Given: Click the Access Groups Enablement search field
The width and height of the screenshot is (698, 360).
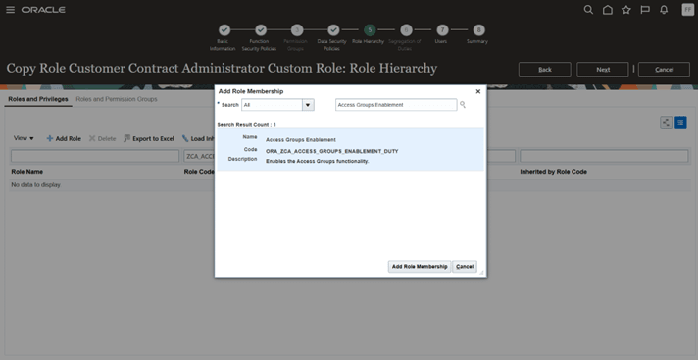Looking at the screenshot, I should click(396, 105).
